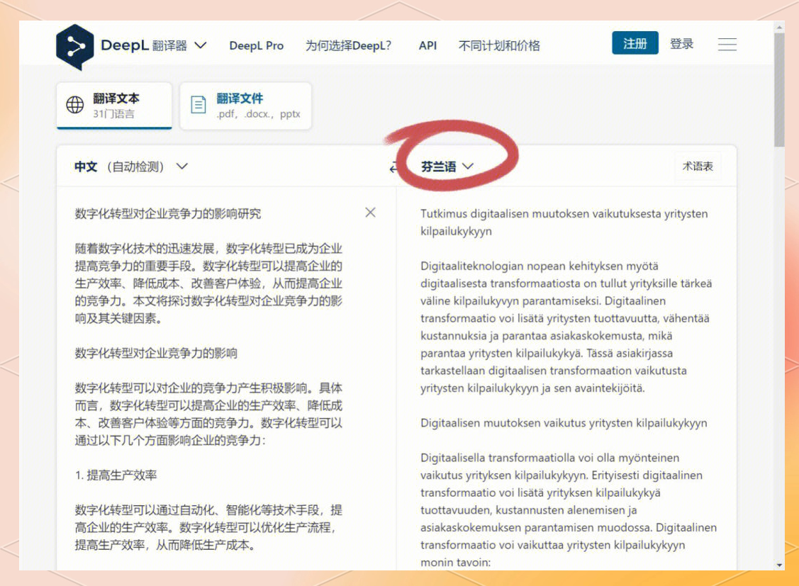Open 为何选择DeepL? from the top navigation

point(349,45)
